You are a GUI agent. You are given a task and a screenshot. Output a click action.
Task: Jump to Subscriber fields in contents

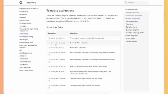point(132,21)
